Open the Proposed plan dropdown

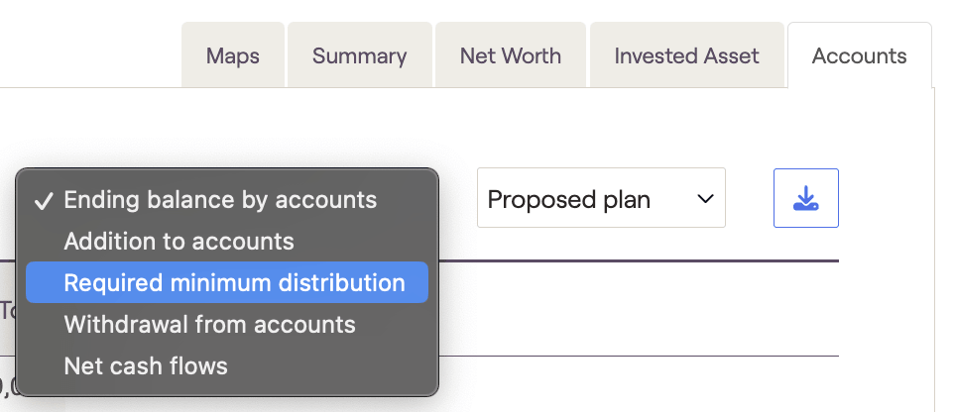pos(600,199)
